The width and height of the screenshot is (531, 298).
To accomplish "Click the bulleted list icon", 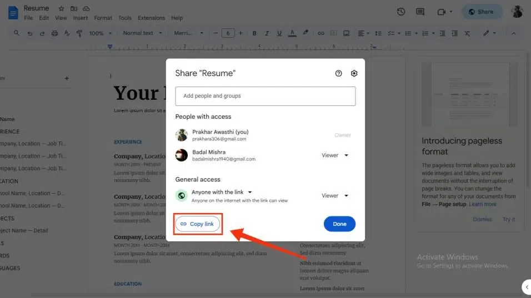I will point(408,33).
